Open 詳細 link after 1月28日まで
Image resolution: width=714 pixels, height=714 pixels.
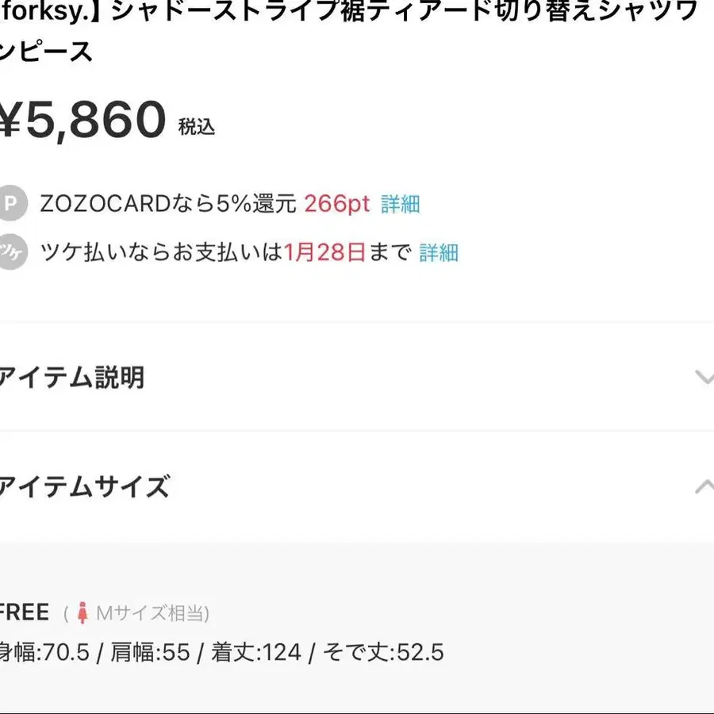pos(439,252)
